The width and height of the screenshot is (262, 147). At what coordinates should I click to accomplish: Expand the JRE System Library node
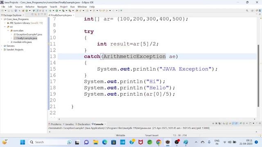(x=5, y=23)
